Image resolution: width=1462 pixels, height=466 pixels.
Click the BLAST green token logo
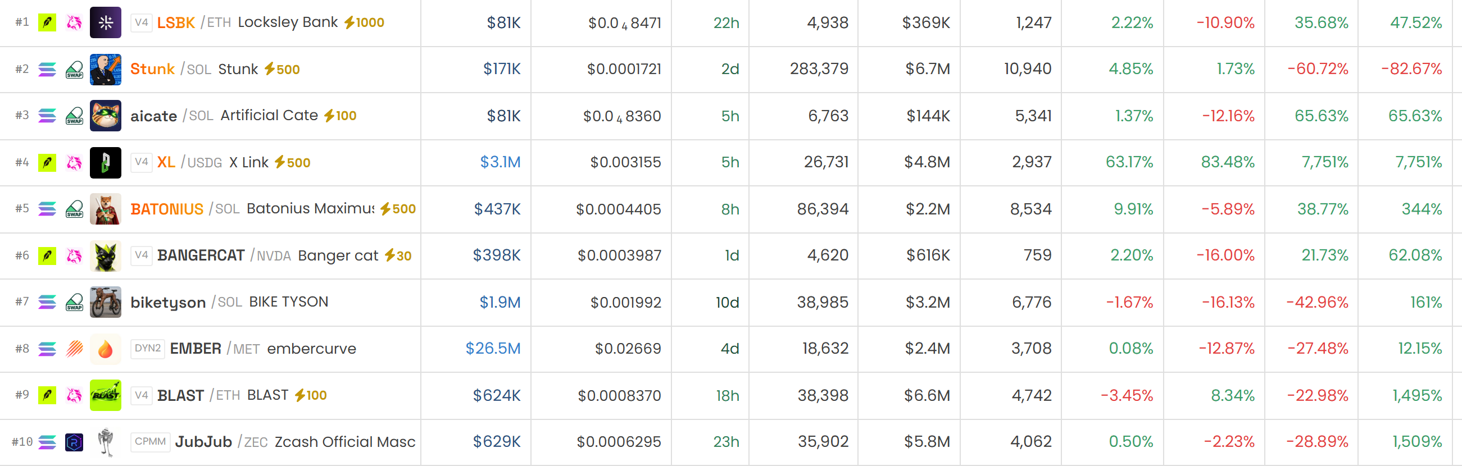click(x=106, y=395)
